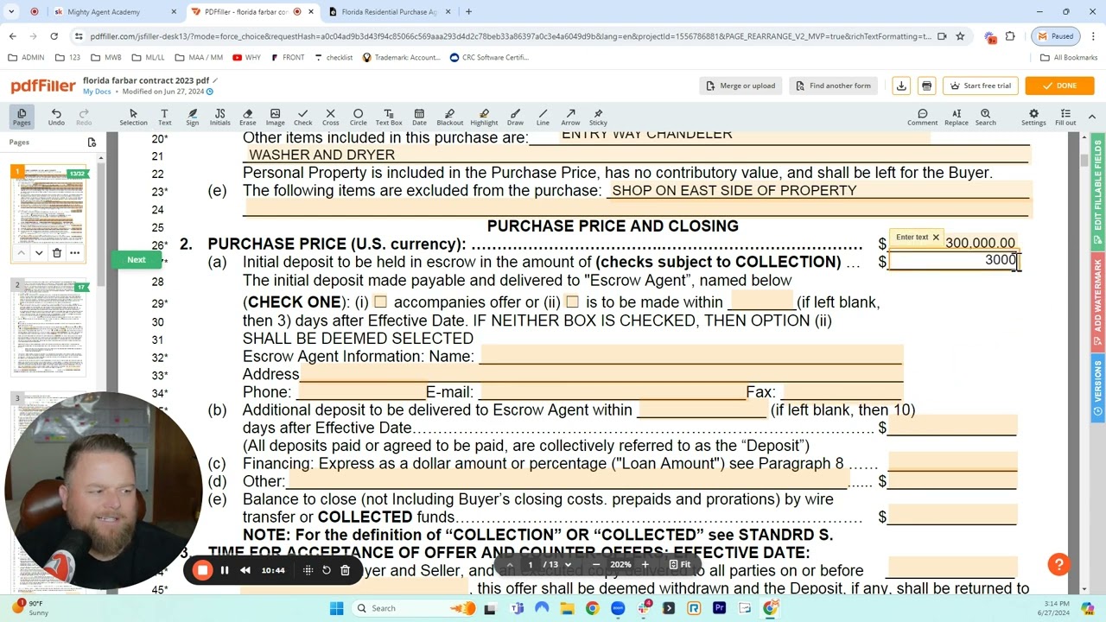
Task: Click the red stop recording button
Action: [202, 569]
